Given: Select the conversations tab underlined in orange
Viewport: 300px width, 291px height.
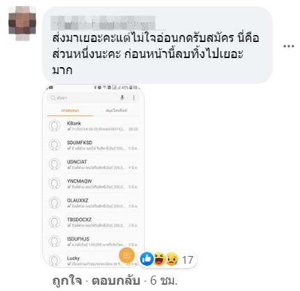Looking at the screenshot, I should tap(70, 111).
